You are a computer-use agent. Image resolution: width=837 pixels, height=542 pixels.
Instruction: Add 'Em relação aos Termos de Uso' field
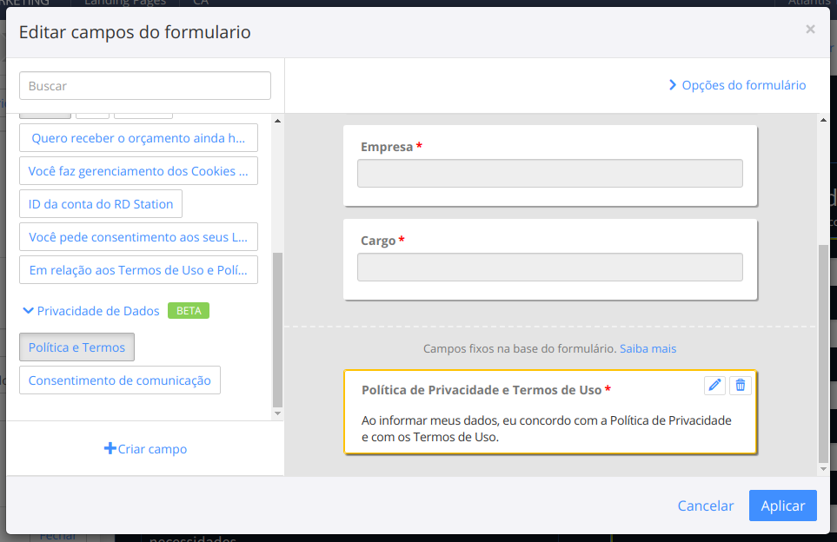coord(138,270)
